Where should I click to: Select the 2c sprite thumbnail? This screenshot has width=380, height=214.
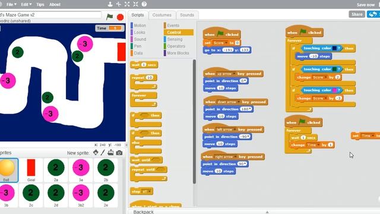31,196
